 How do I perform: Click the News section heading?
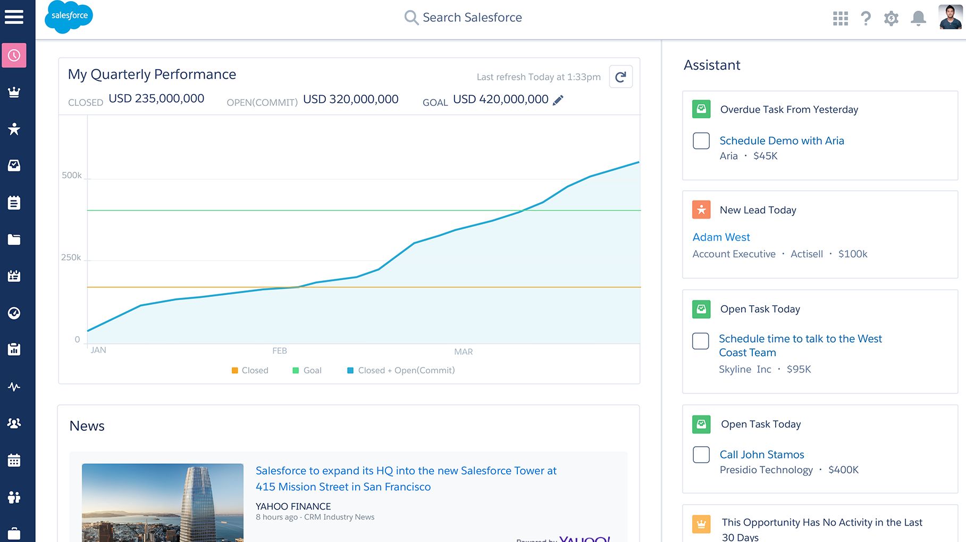tap(87, 426)
